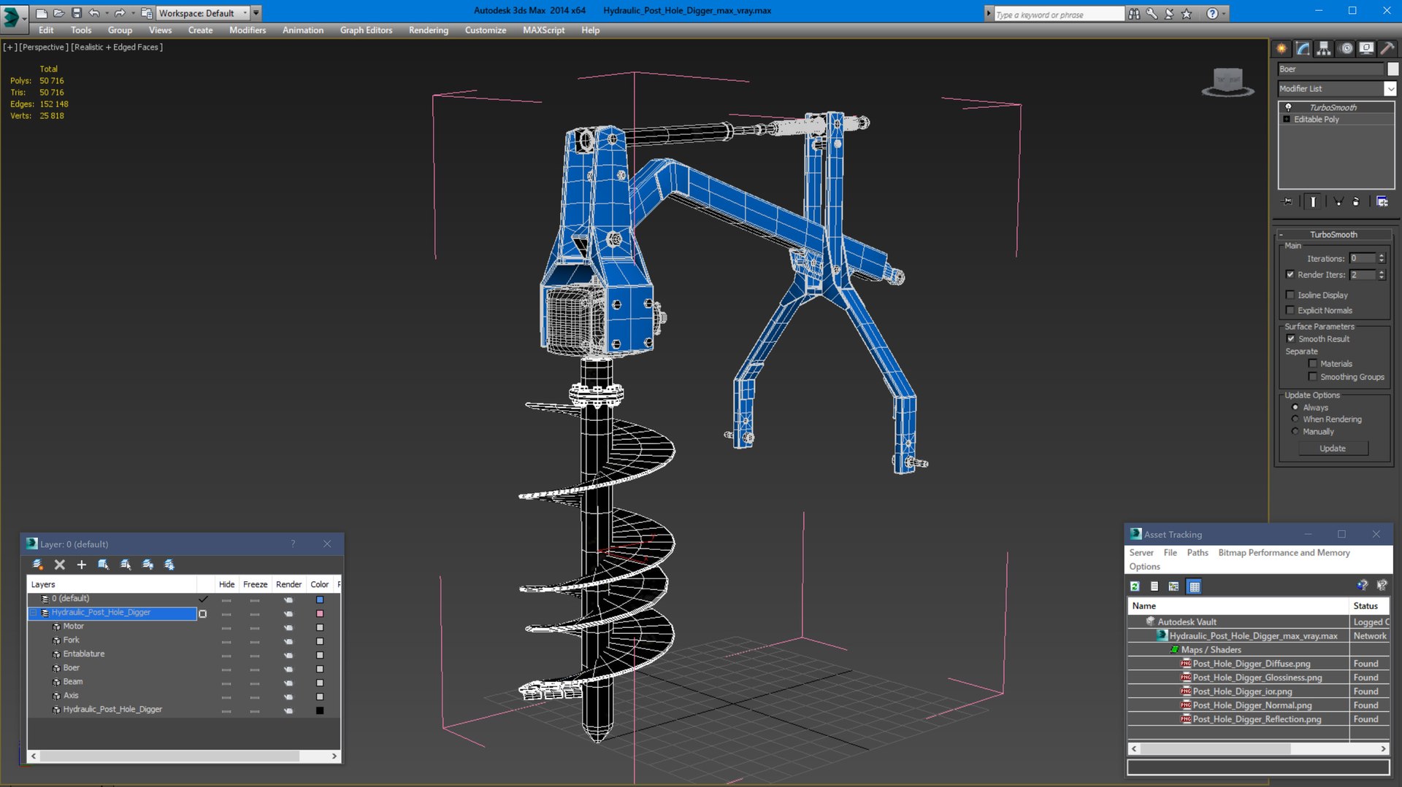The width and height of the screenshot is (1402, 787).
Task: Collapse Hydraulic_Post_Hole_Digger layer tree
Action: 34,613
